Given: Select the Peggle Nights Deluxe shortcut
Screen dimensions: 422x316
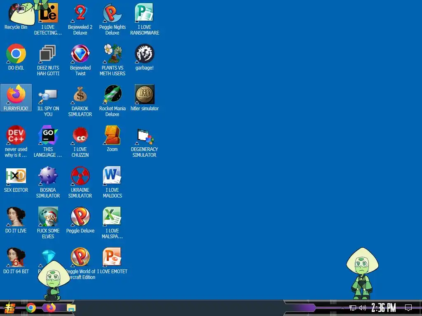Looking at the screenshot, I should point(112,19).
